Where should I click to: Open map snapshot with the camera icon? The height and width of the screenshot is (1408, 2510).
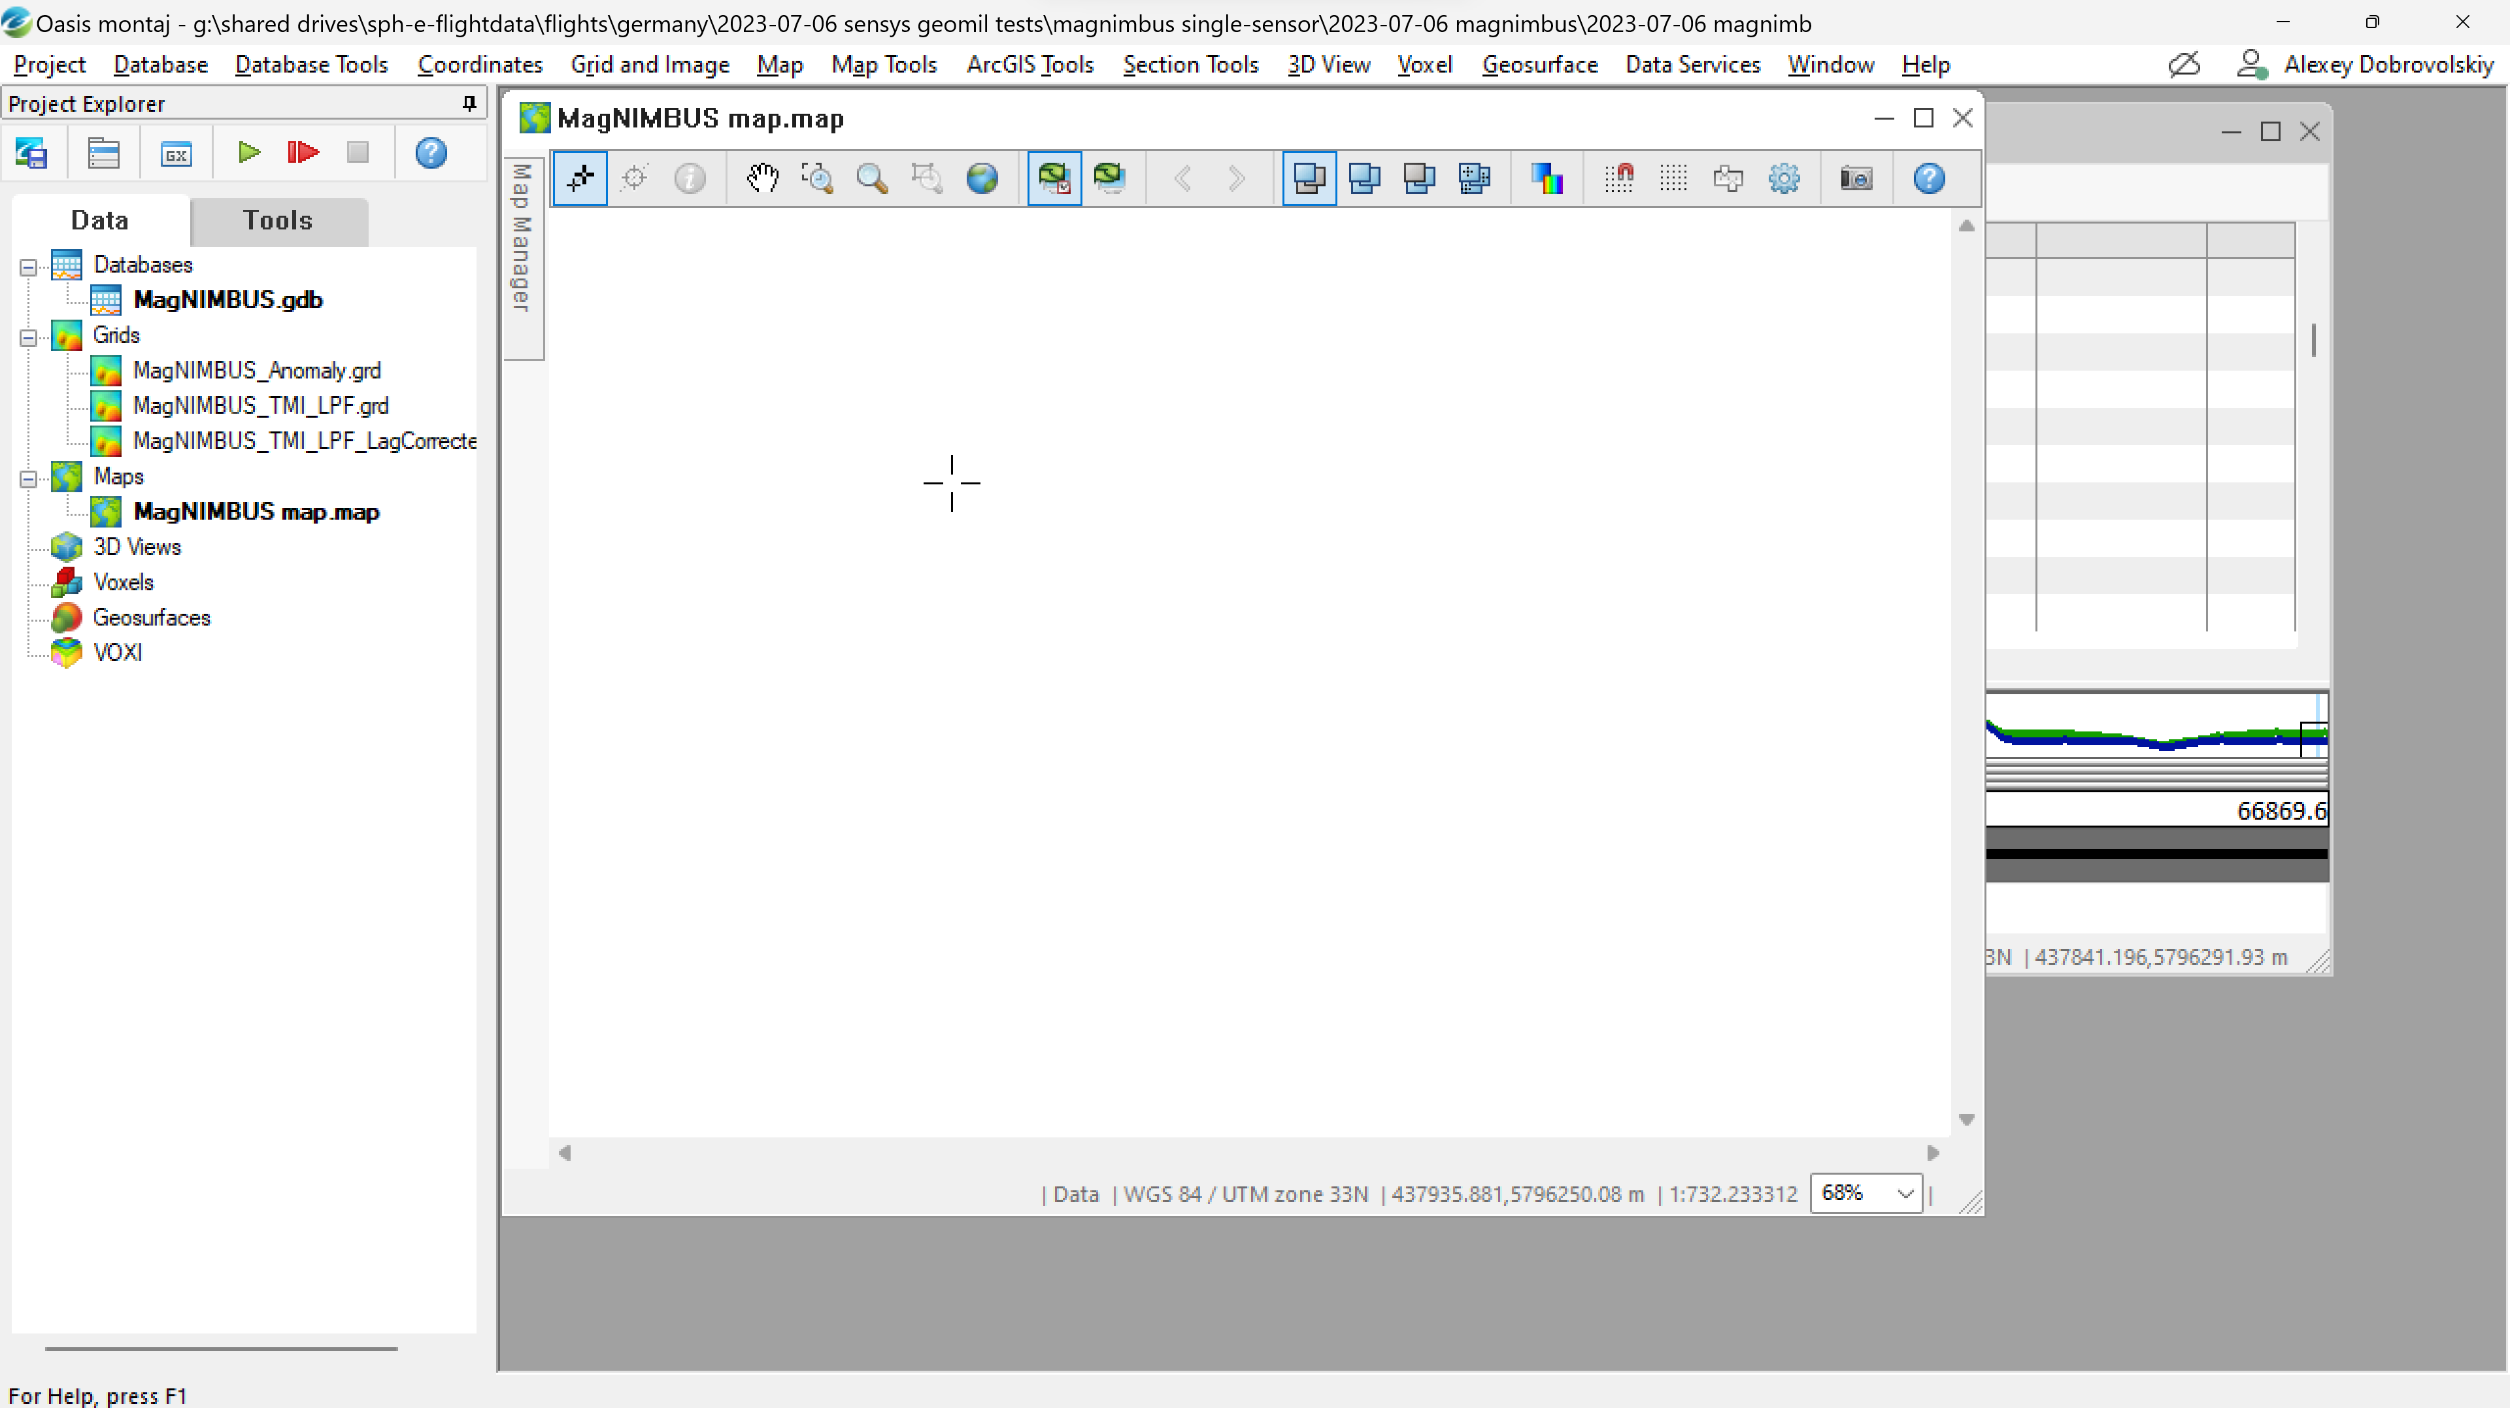[x=1856, y=178]
